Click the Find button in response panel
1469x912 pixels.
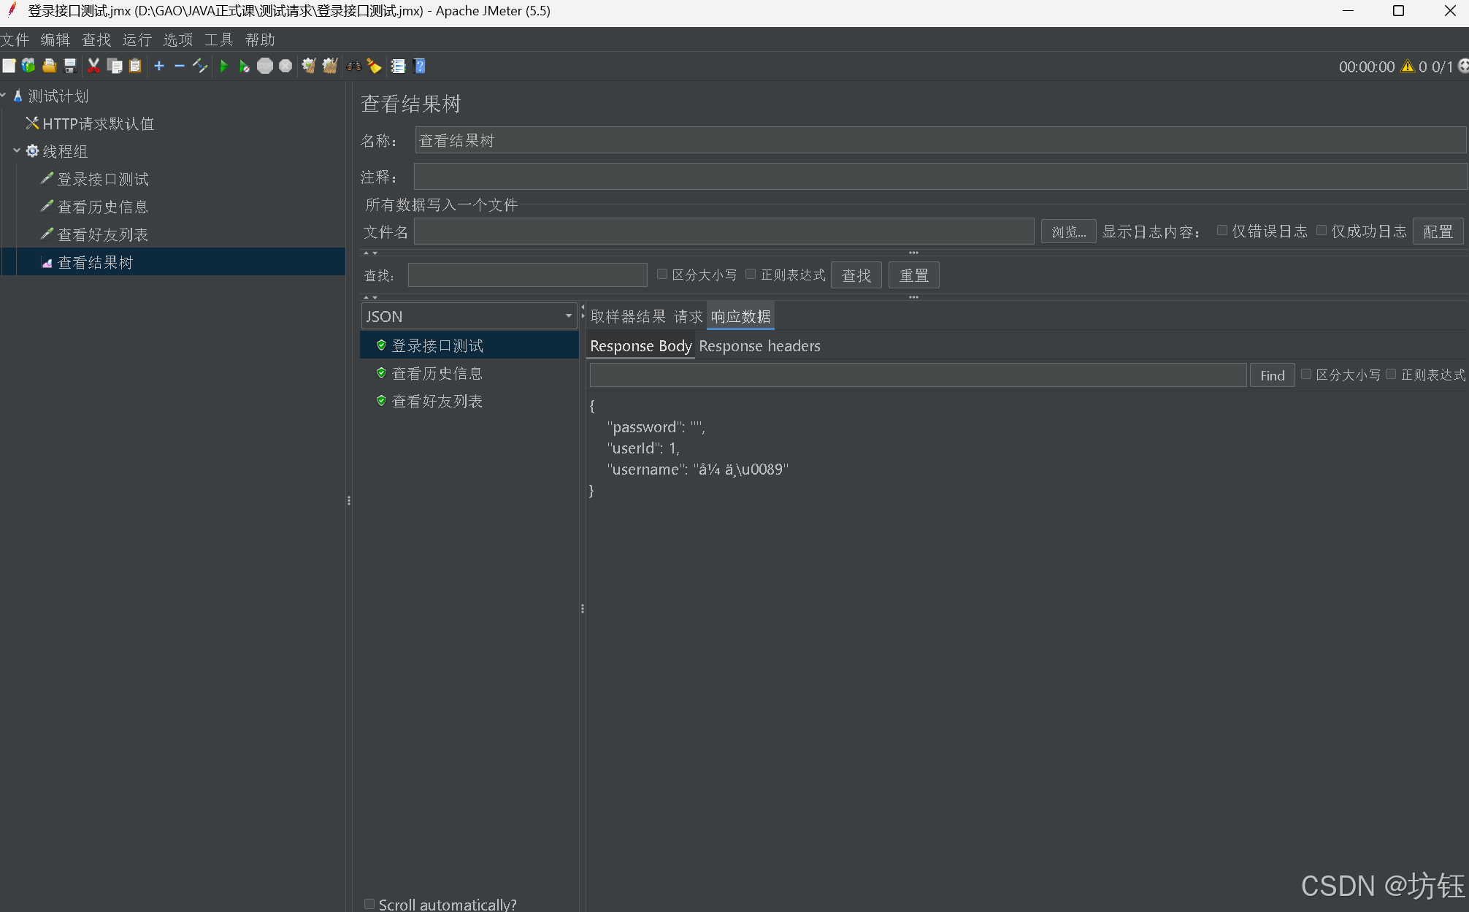[1272, 375]
